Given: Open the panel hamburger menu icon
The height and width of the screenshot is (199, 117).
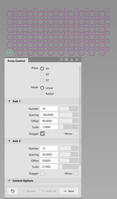Looking at the screenshot, I should [66, 59].
